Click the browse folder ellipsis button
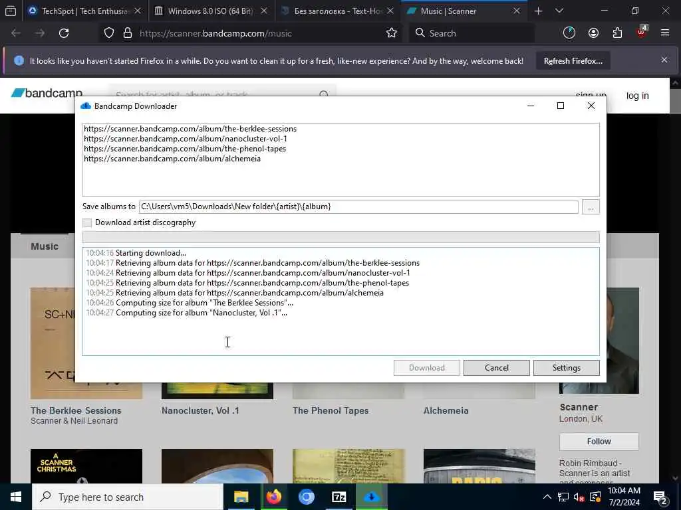Image resolution: width=681 pixels, height=510 pixels. 591,207
